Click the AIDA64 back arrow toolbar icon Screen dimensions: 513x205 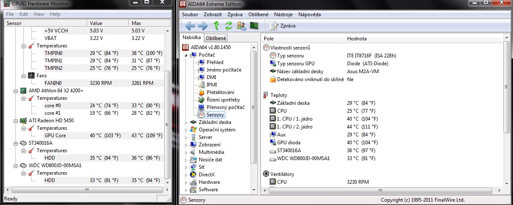(190, 26)
